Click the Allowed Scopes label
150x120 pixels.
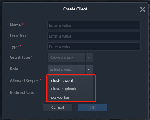pos(24,81)
